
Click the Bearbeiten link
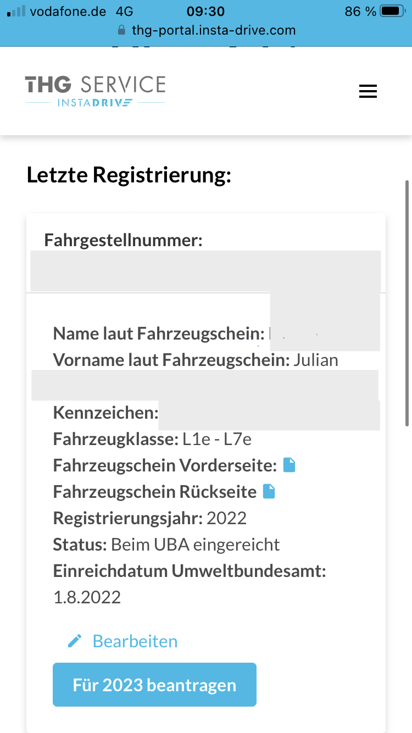(x=135, y=641)
